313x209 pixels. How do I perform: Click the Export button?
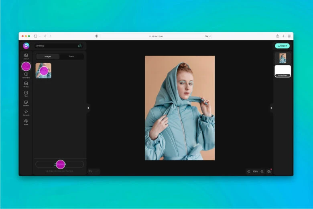(x=282, y=46)
